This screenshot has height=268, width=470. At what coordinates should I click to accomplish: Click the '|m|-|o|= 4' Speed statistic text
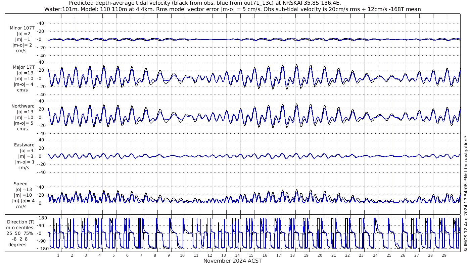pos(22,201)
